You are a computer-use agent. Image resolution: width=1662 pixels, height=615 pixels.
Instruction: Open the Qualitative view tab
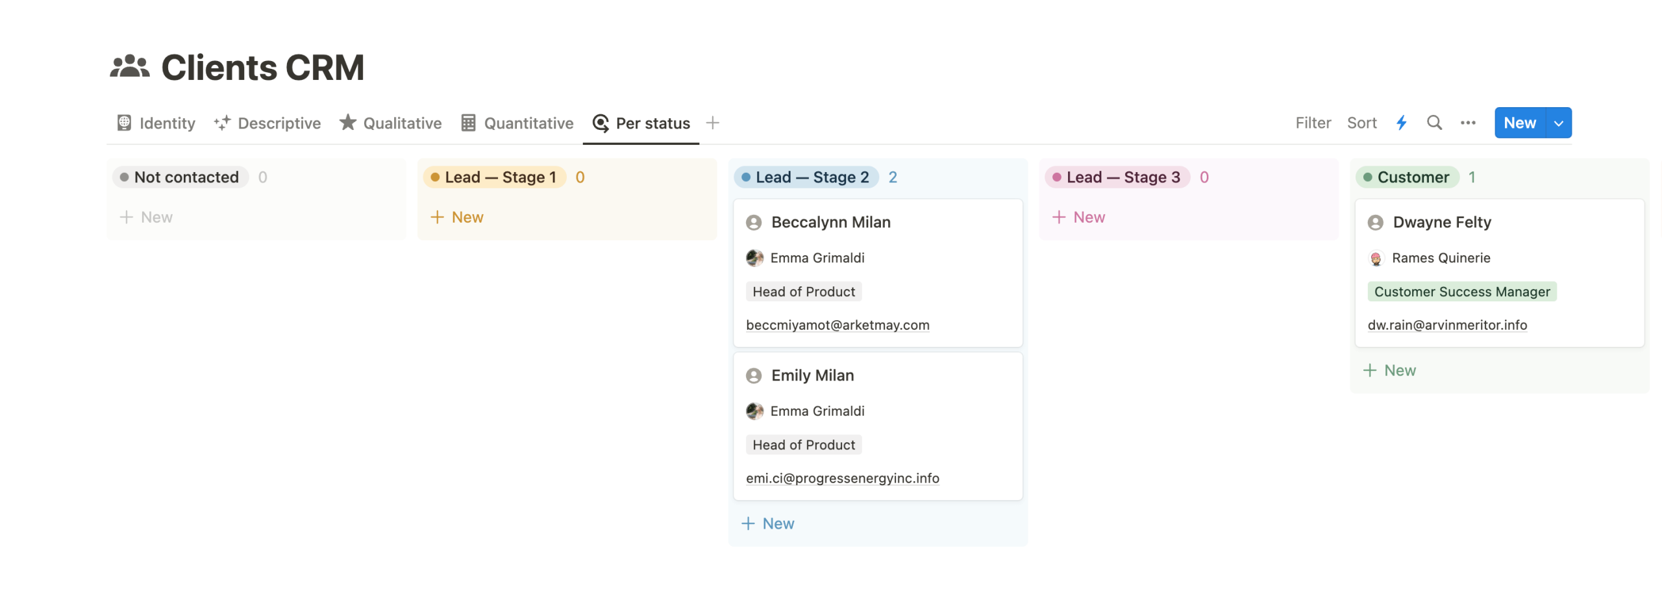[x=390, y=123]
